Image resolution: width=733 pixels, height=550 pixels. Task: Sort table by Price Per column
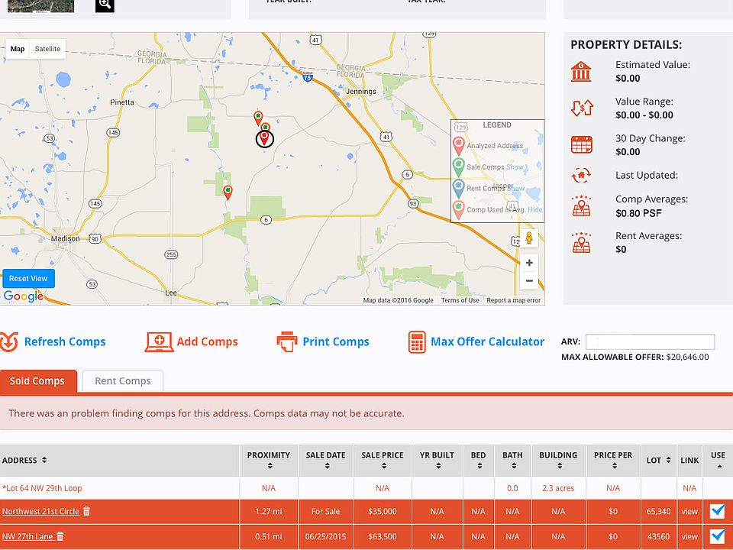click(613, 460)
